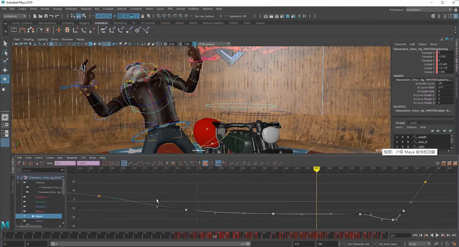
Task: Switch to the Rigging shelf tab
Action: (x=84, y=23)
